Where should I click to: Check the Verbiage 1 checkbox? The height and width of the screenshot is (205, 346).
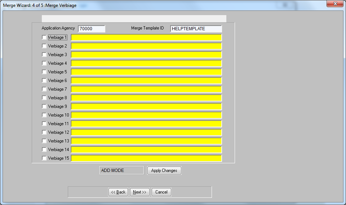[44, 37]
